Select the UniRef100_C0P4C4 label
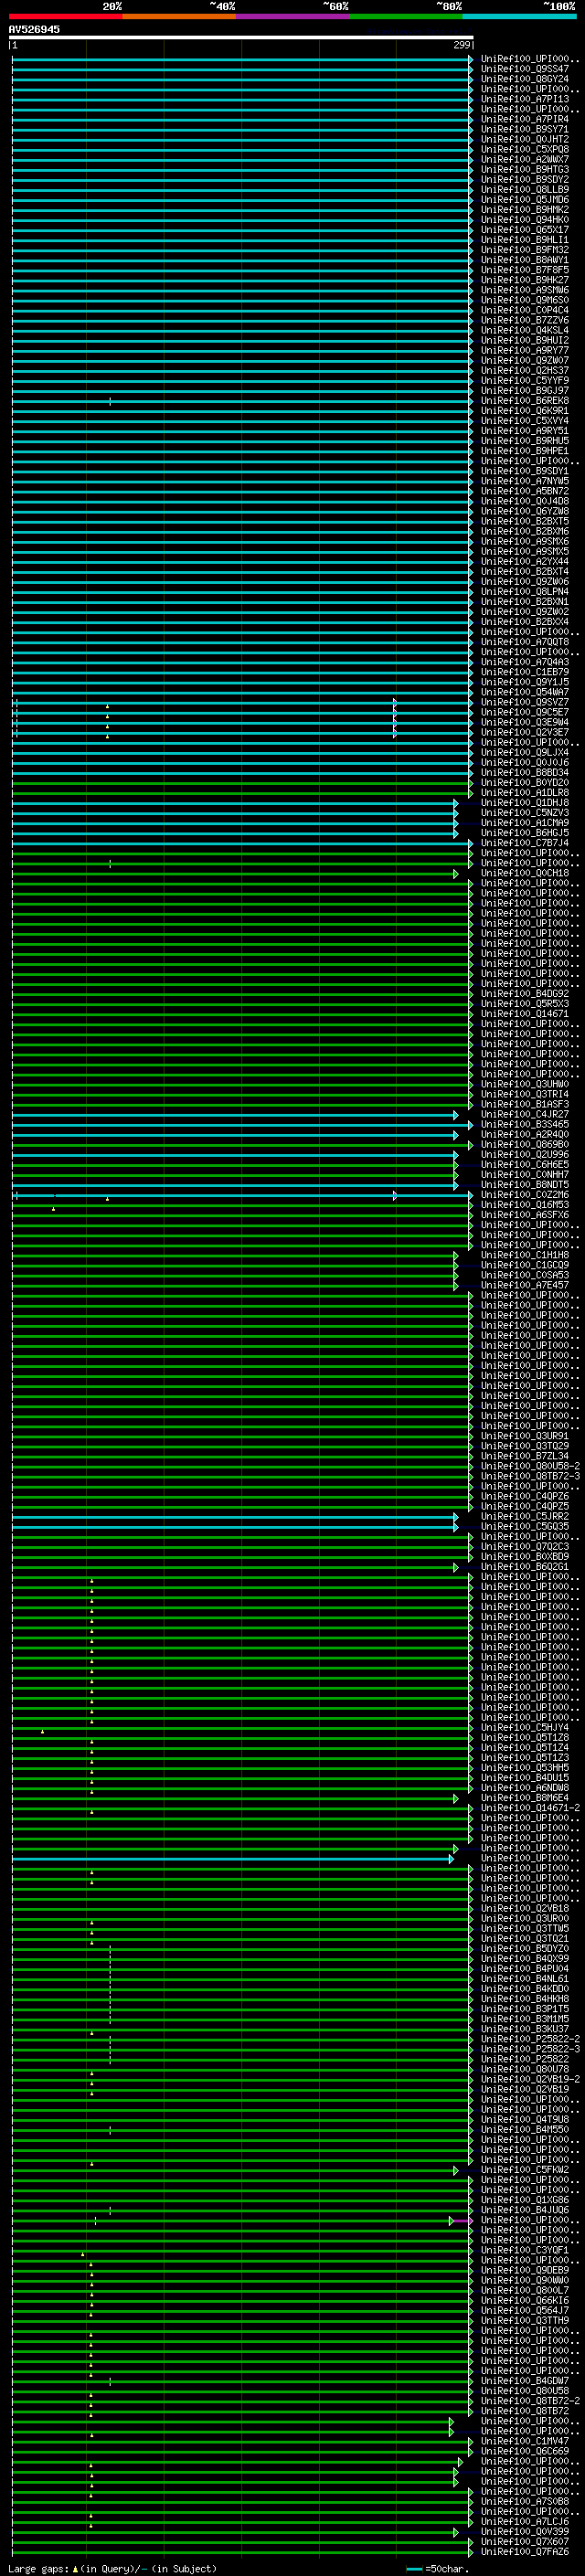 (525, 310)
